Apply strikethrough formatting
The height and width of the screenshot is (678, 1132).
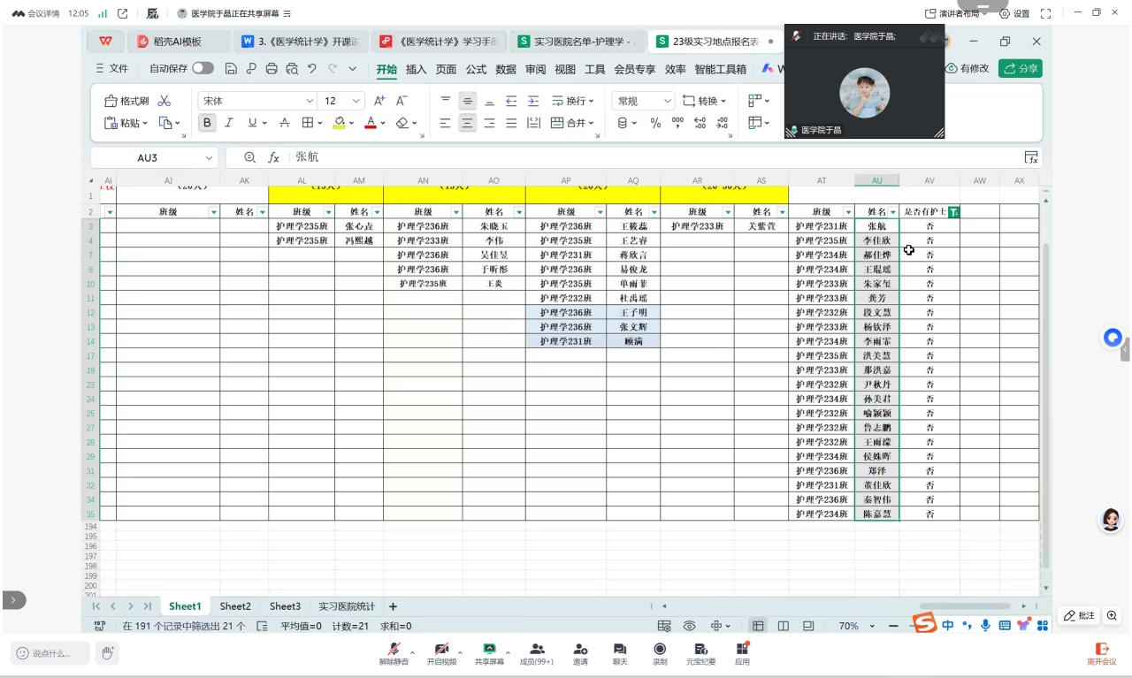coord(284,123)
